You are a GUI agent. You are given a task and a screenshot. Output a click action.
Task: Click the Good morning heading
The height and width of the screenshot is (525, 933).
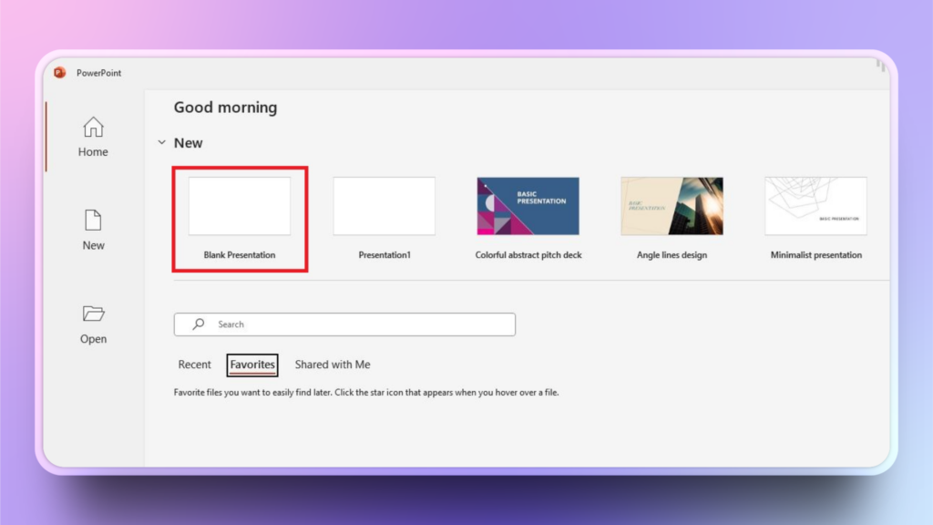(226, 108)
